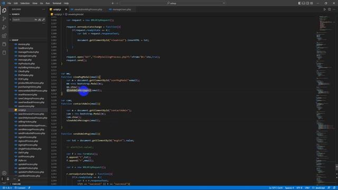
Task: Open the Run and Debug view
Action: coord(4,27)
